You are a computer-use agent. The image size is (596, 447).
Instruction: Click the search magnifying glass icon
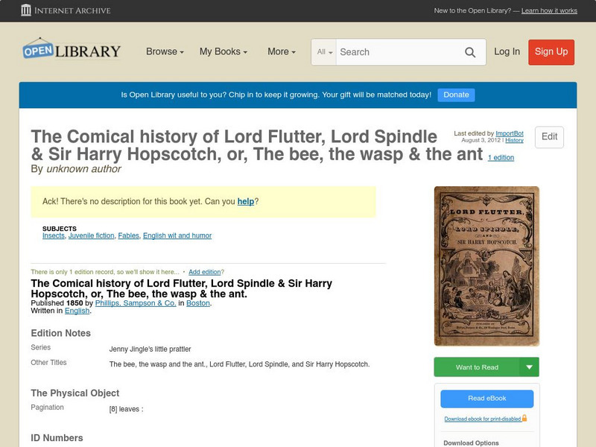[x=470, y=52]
